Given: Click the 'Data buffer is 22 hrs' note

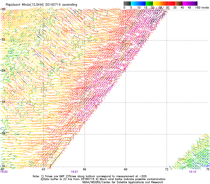Looking at the screenshot, I should [103, 179].
